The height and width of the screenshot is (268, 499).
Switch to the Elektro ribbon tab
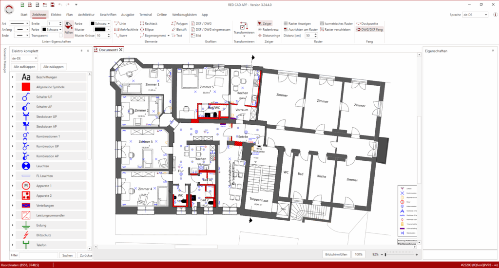coord(56,15)
